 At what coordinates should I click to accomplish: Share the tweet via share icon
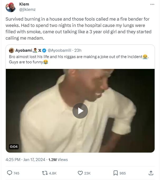[151, 173]
